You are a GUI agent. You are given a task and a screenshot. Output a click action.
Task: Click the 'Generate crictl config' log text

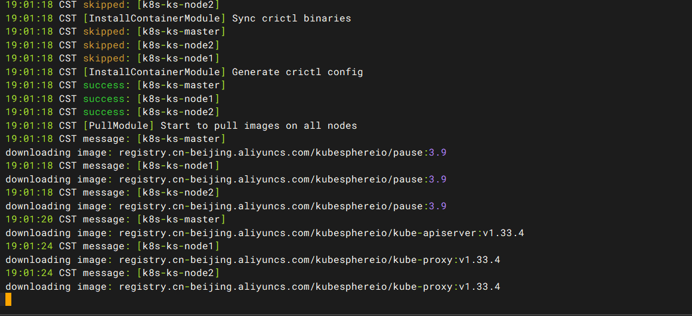tap(298, 72)
